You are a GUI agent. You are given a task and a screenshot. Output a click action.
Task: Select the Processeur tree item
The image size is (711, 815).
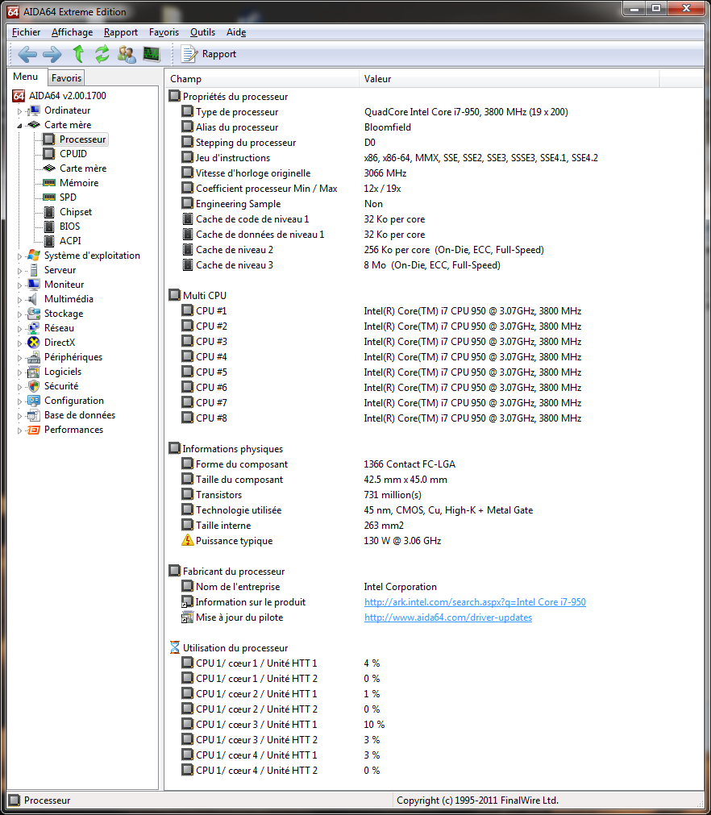pos(83,139)
